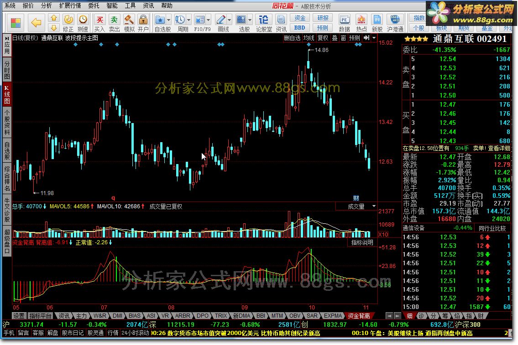This screenshot has width=518, height=345.
Task: Open the 模拟 gavel icon
Action: coord(129,20)
